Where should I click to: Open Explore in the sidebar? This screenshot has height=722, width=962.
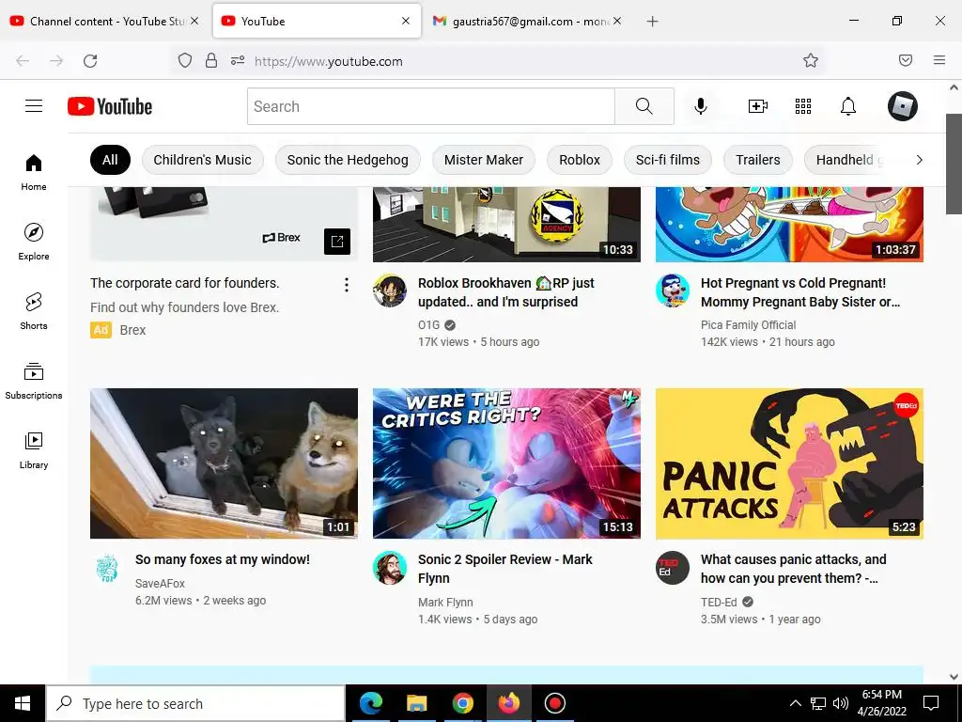click(x=34, y=242)
